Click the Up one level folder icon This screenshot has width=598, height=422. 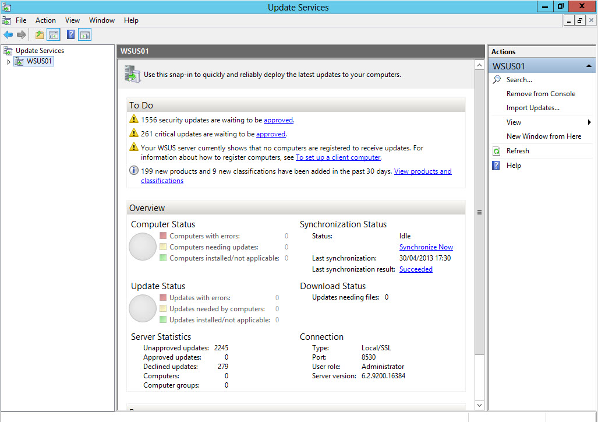39,35
